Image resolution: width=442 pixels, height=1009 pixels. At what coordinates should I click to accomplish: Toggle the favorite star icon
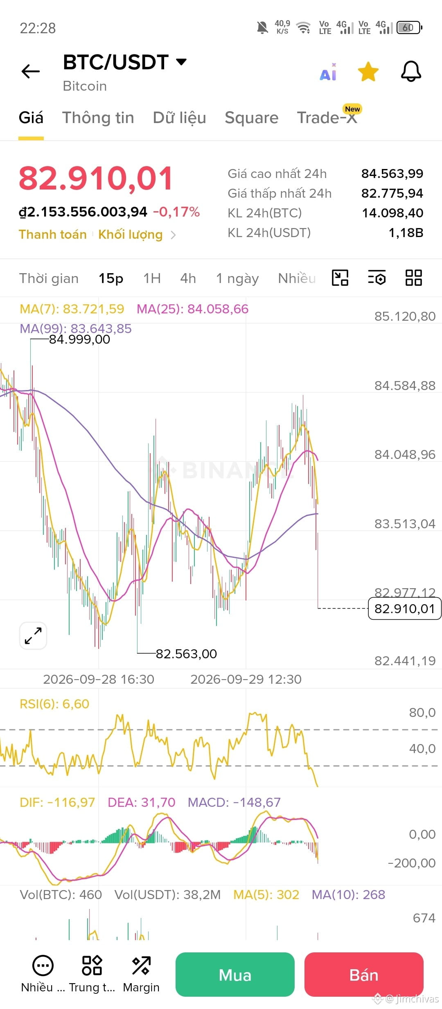coord(368,72)
